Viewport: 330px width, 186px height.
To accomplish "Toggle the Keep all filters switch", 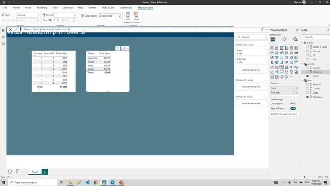I will pos(293,109).
